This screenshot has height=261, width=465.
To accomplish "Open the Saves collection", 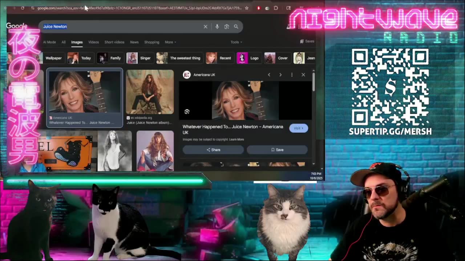I will coord(307,41).
